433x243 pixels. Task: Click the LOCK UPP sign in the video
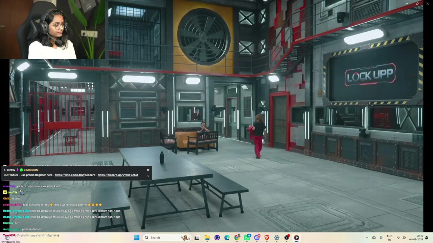(x=370, y=75)
